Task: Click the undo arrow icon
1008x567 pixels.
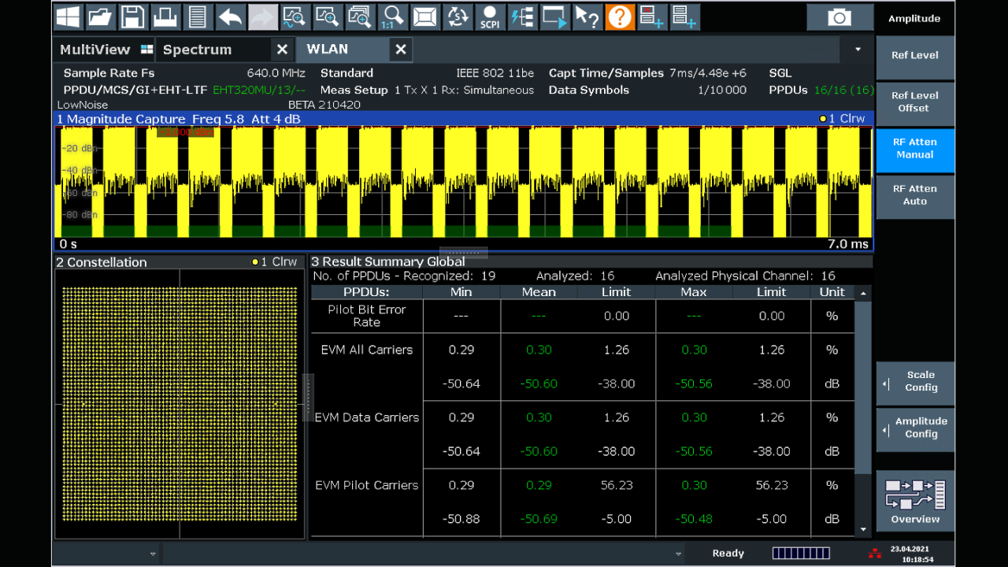Action: click(x=230, y=17)
